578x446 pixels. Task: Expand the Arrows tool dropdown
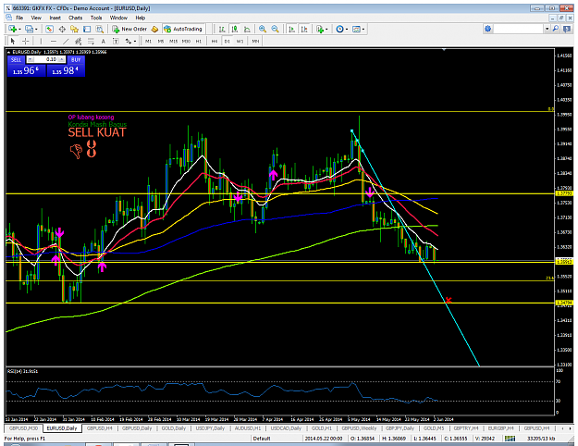tap(135, 42)
